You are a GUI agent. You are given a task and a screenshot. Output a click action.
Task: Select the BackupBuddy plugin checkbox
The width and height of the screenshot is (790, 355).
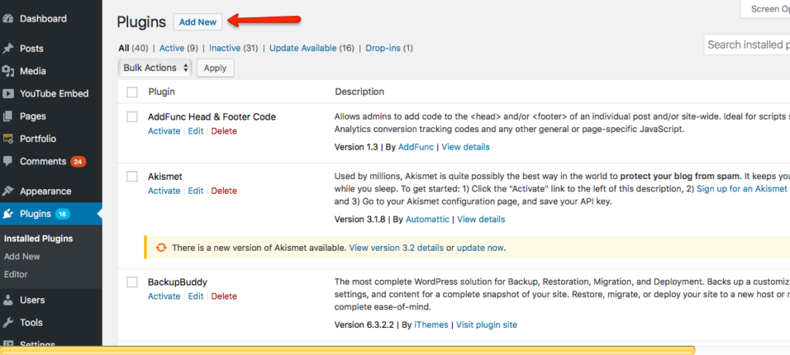tap(132, 282)
